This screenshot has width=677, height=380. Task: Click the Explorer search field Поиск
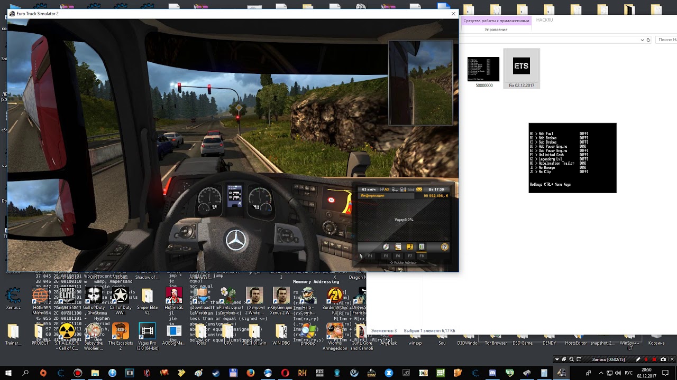[x=666, y=40]
